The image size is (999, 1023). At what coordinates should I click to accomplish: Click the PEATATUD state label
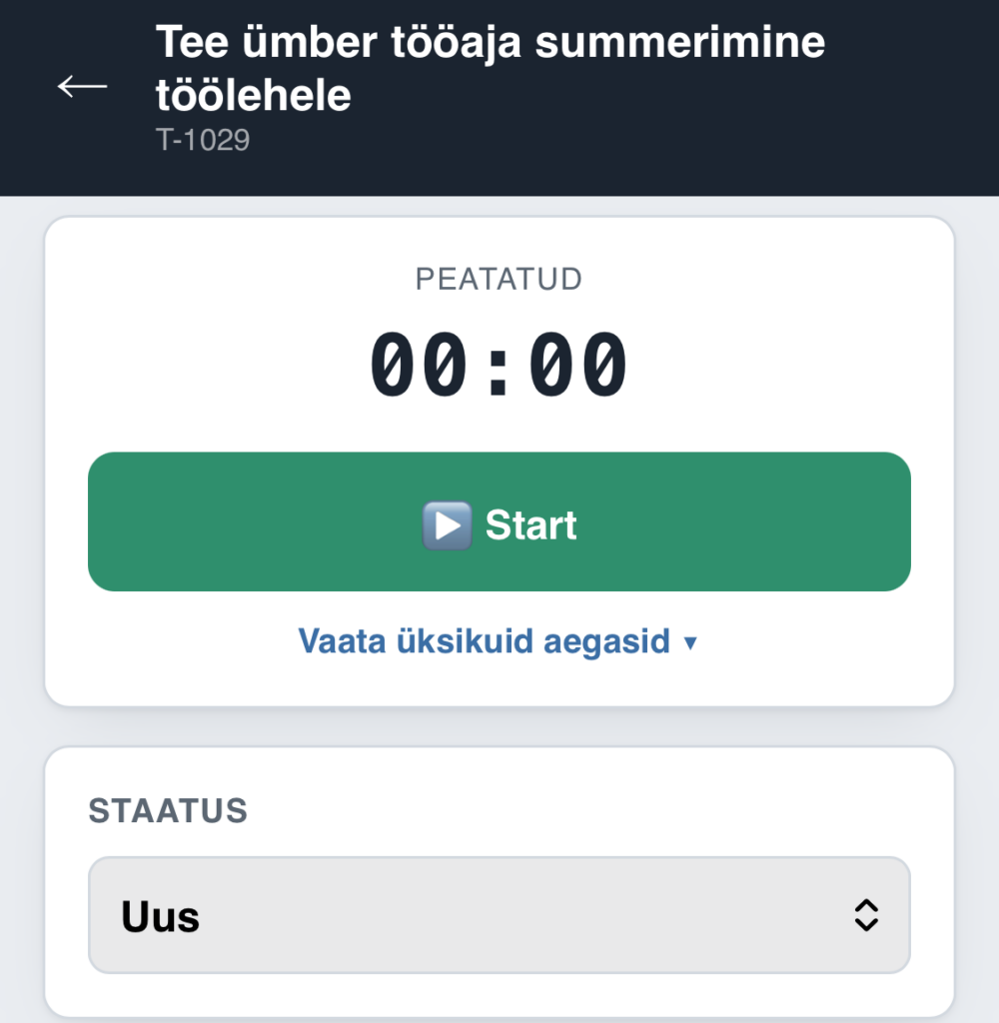click(499, 280)
